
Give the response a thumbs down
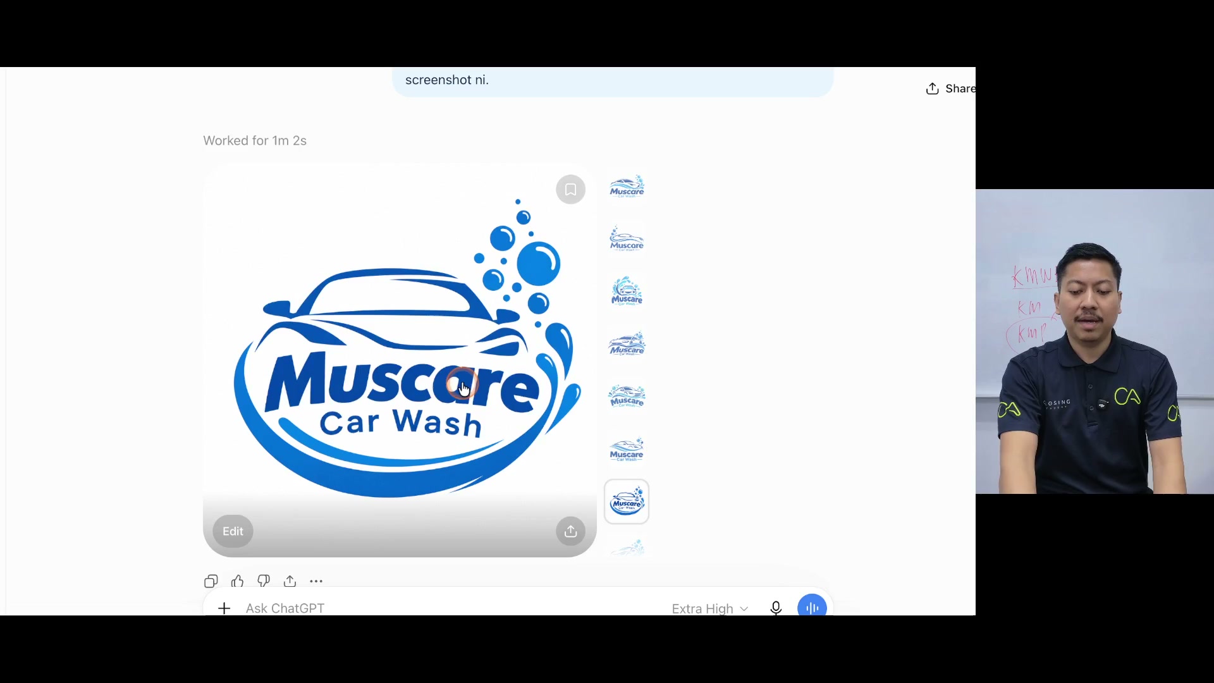tap(264, 581)
